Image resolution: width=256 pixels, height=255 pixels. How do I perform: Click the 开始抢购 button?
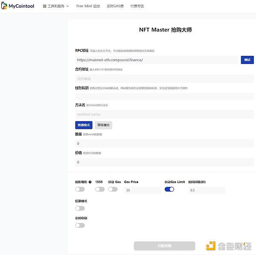point(164,246)
